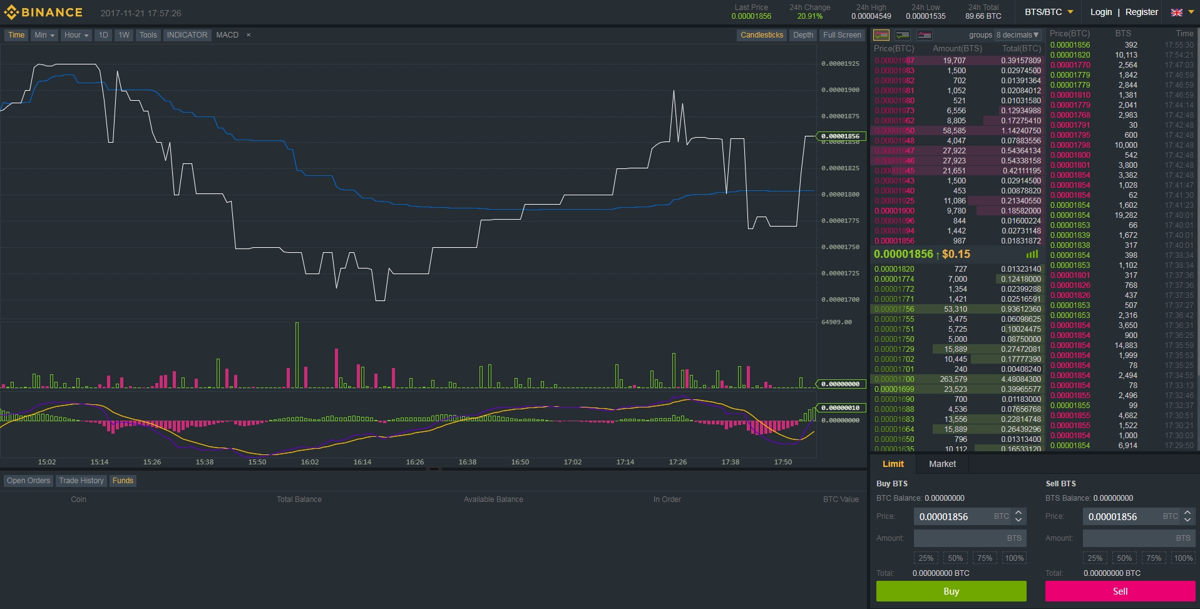Screen dimensions: 1200x609
Task: Set sell amount to 100%
Action: click(1183, 558)
